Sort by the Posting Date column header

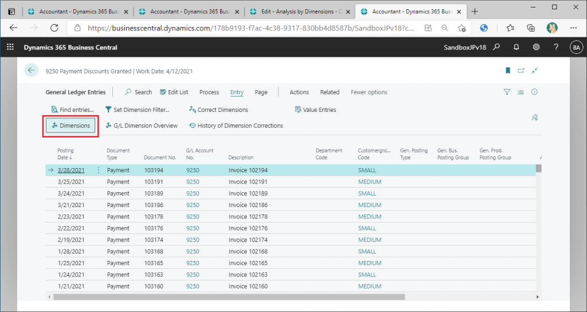coord(65,154)
